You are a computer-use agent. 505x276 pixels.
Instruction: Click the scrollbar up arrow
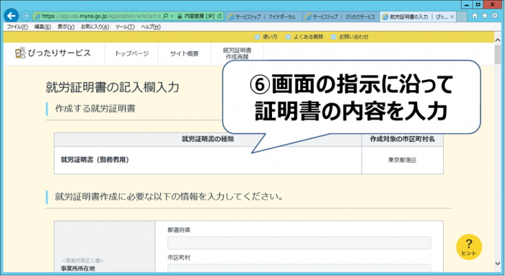[x=498, y=40]
